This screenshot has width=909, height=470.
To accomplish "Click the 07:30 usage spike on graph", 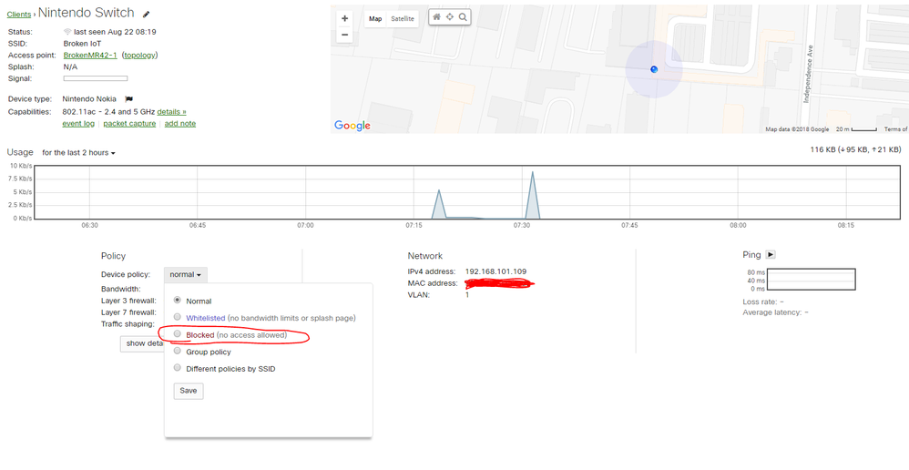I will 532,195.
